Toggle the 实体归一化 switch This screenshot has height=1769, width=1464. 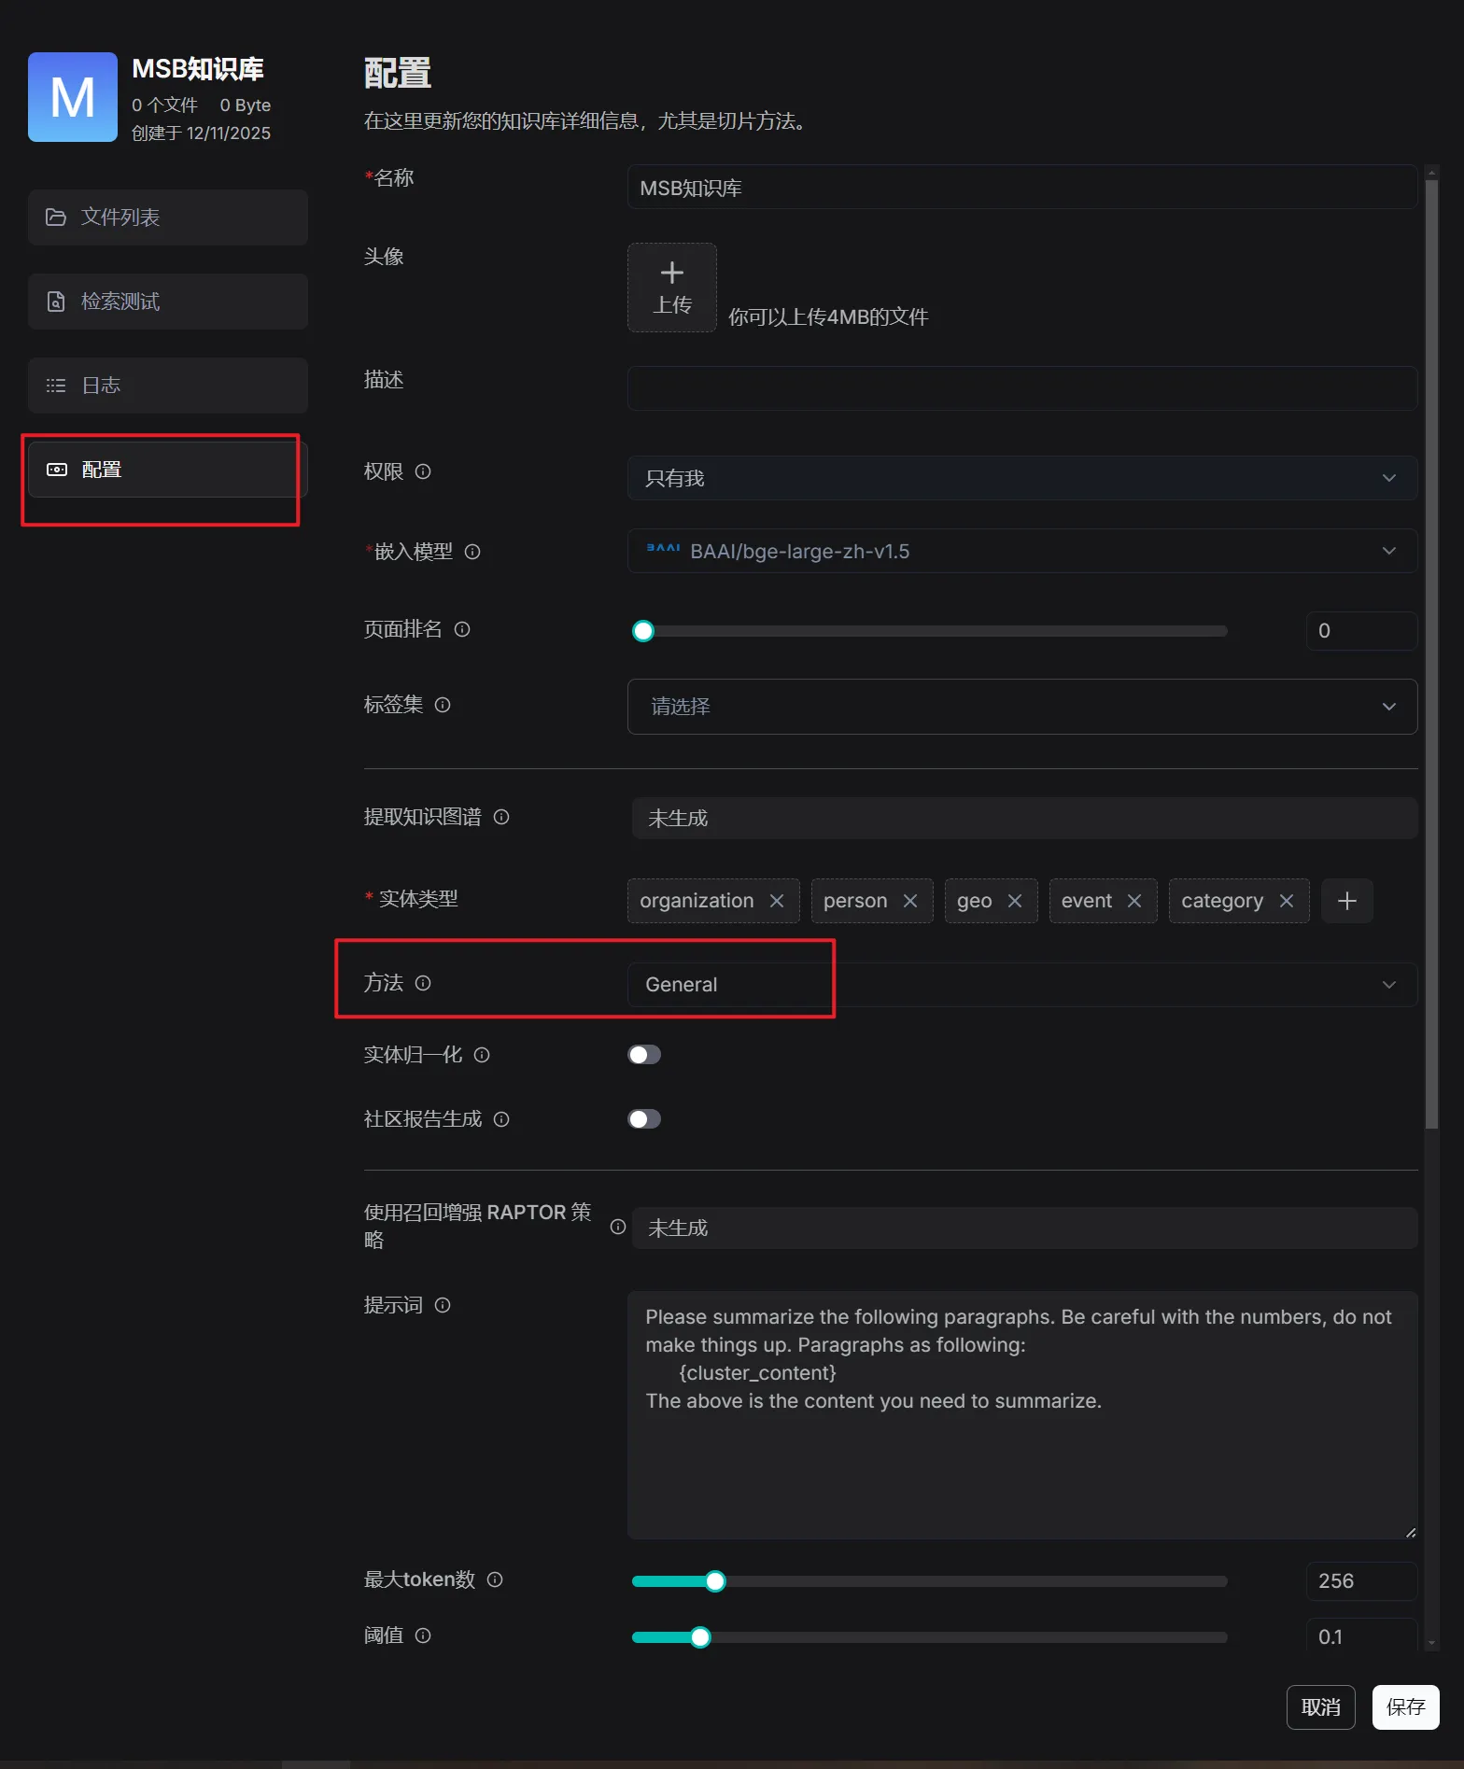pyautogui.click(x=644, y=1055)
